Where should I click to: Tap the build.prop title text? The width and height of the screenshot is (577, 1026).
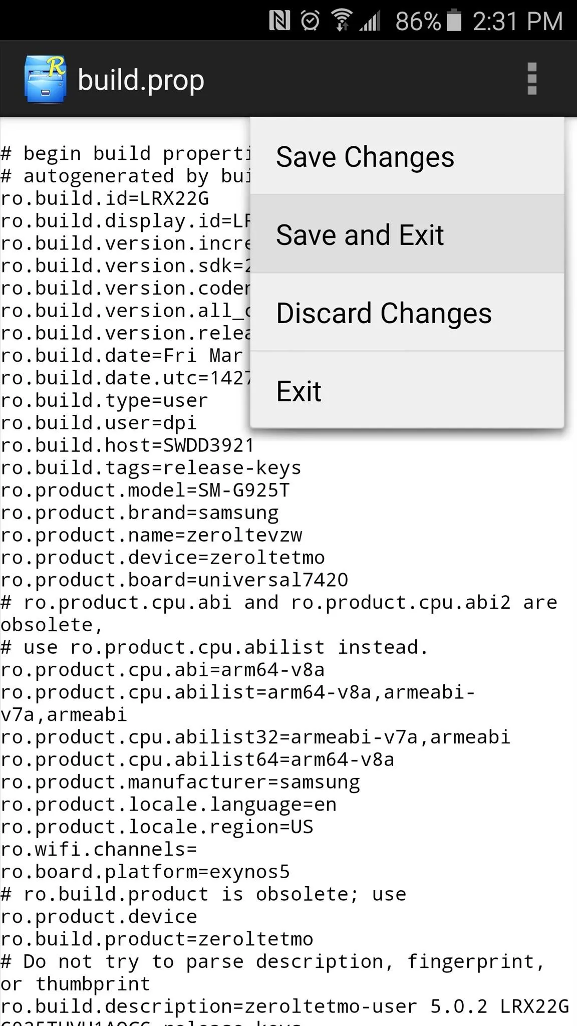pos(141,80)
